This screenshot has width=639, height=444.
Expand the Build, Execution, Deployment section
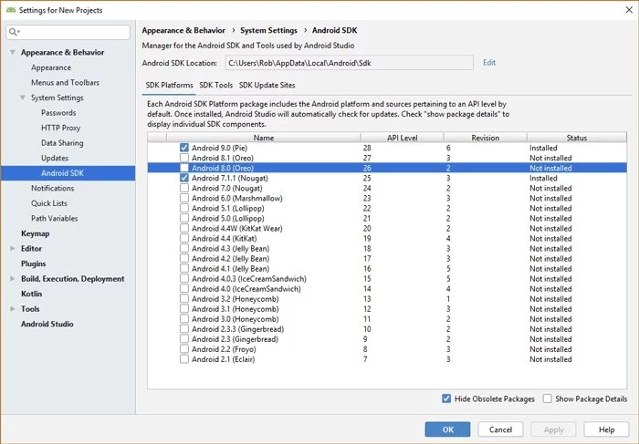pyautogui.click(x=14, y=279)
